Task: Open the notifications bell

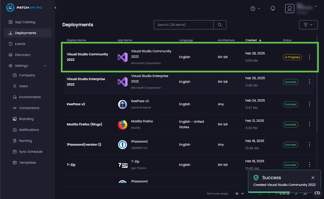Action: tap(273, 8)
